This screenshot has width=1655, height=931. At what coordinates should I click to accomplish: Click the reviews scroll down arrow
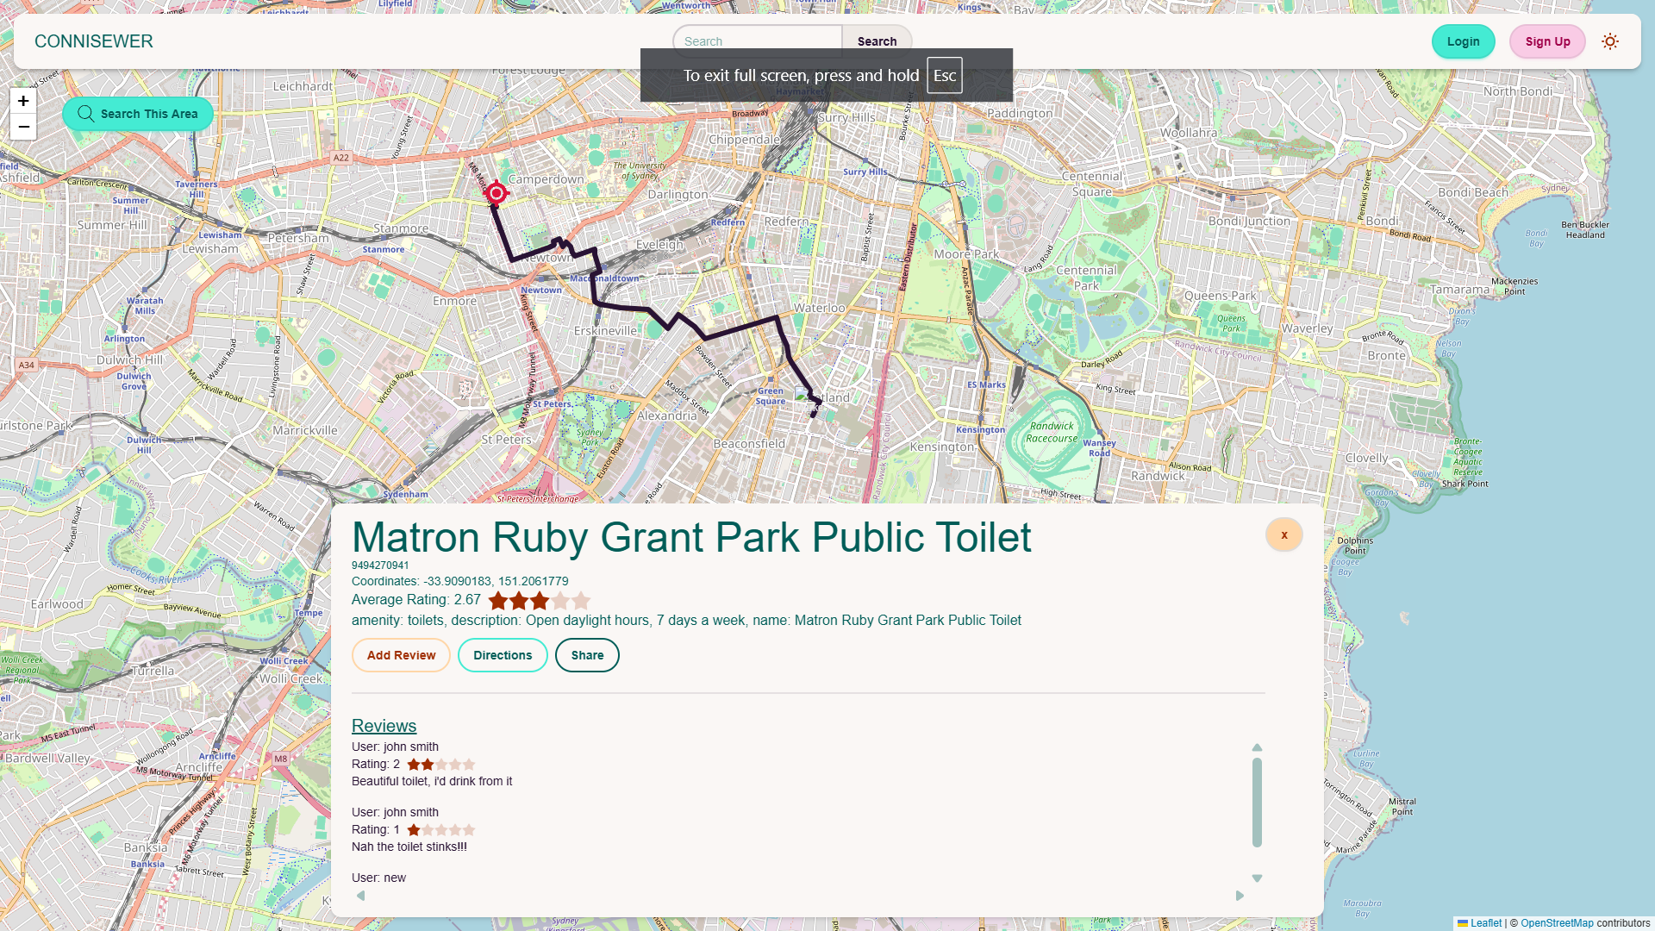[x=1257, y=878]
